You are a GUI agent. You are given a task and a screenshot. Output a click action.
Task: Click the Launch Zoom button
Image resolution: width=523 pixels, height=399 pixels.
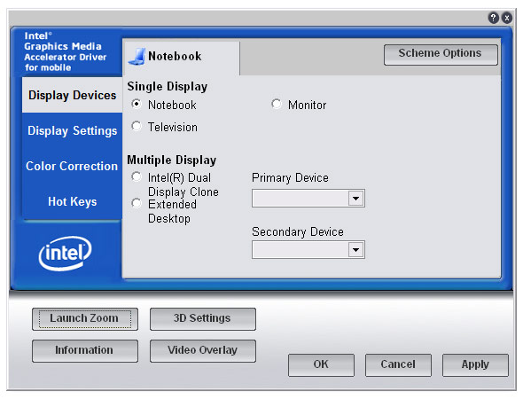click(85, 319)
